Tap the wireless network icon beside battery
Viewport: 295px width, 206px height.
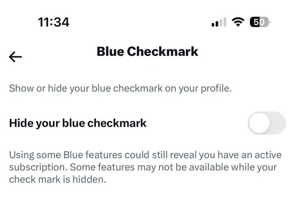point(238,22)
